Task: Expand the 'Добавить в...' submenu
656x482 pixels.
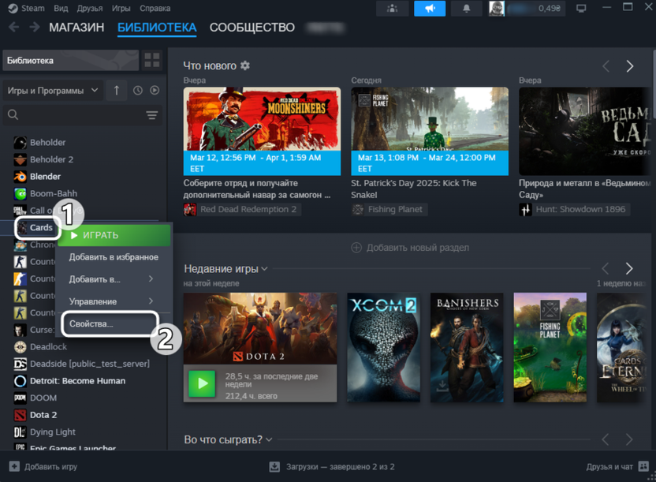Action: 114,279
